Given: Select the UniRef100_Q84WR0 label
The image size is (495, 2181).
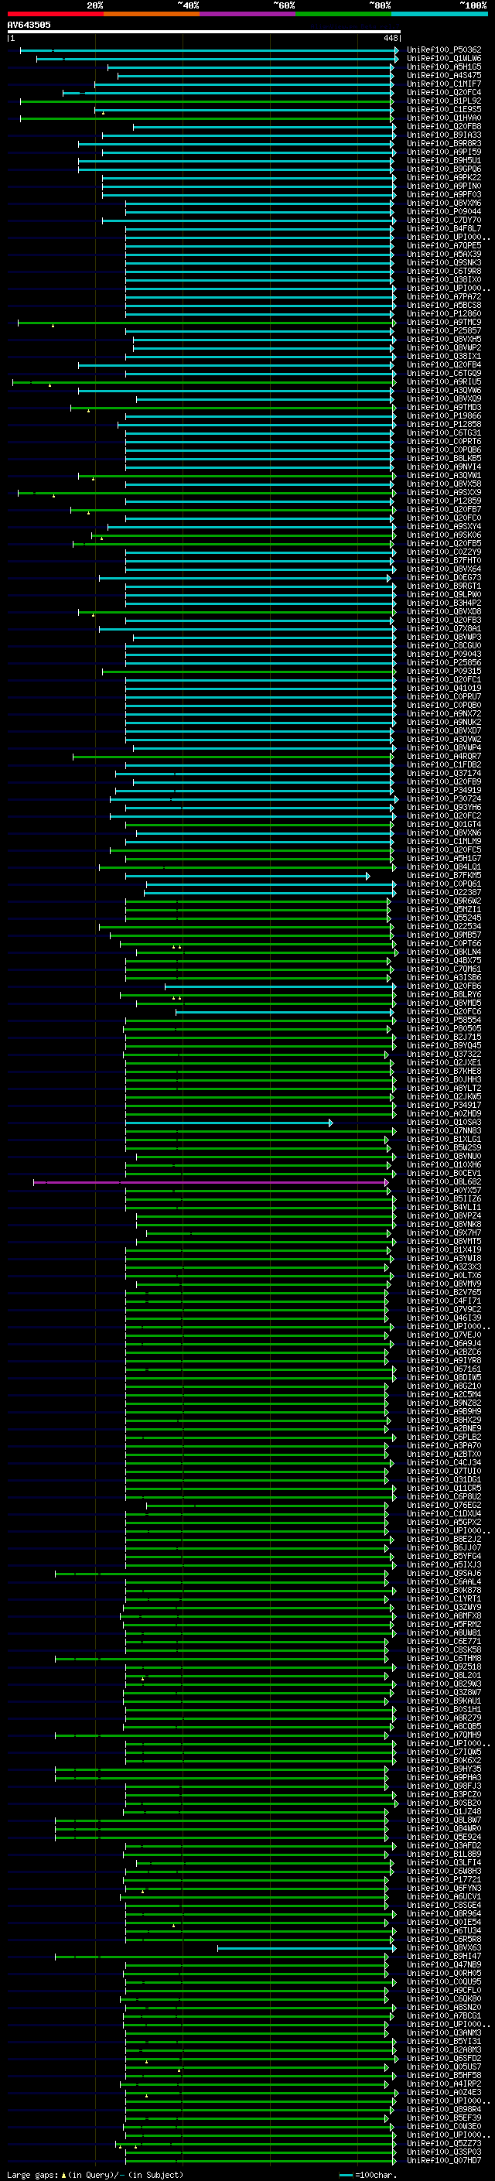Looking at the screenshot, I should pyautogui.click(x=443, y=1829).
